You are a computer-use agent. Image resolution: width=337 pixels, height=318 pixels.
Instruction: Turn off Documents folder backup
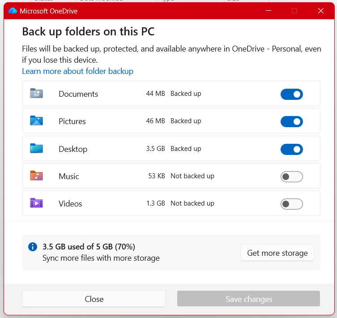pyautogui.click(x=292, y=94)
